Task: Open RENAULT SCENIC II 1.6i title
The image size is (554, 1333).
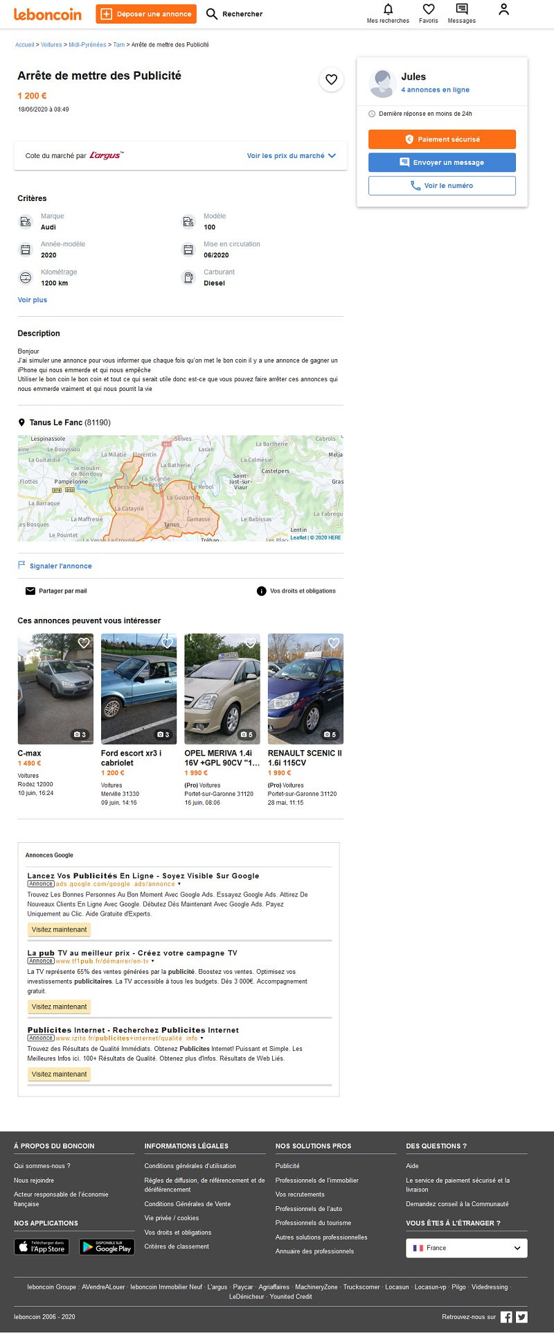Action: [x=305, y=758]
